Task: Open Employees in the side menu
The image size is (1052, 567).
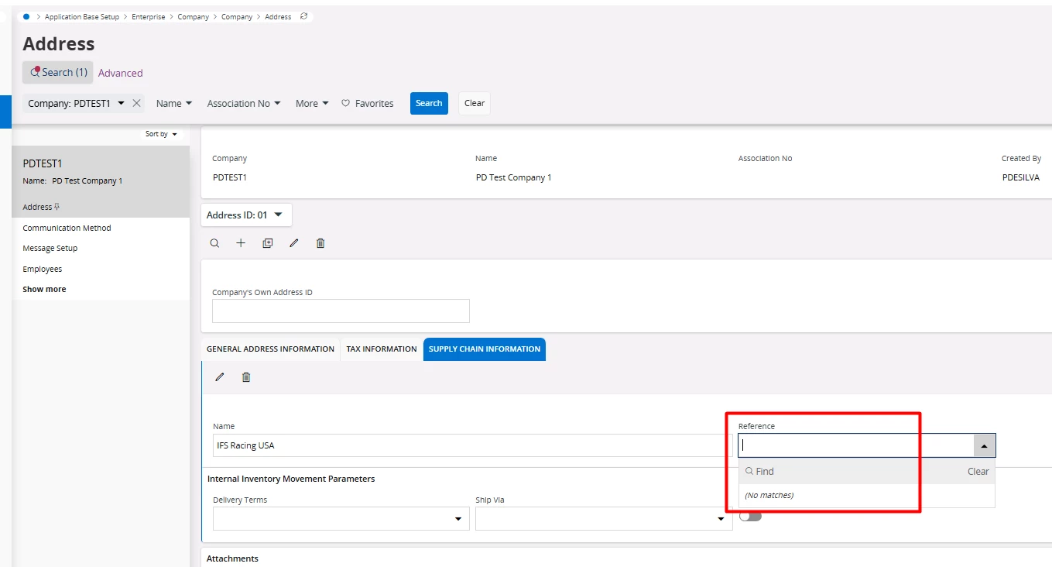Action: (43, 269)
